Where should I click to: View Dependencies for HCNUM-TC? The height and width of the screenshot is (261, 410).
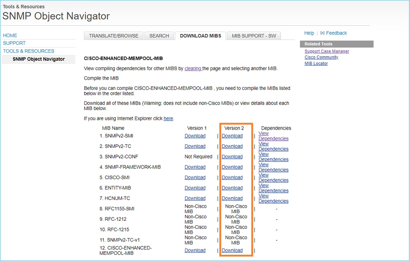273,199
